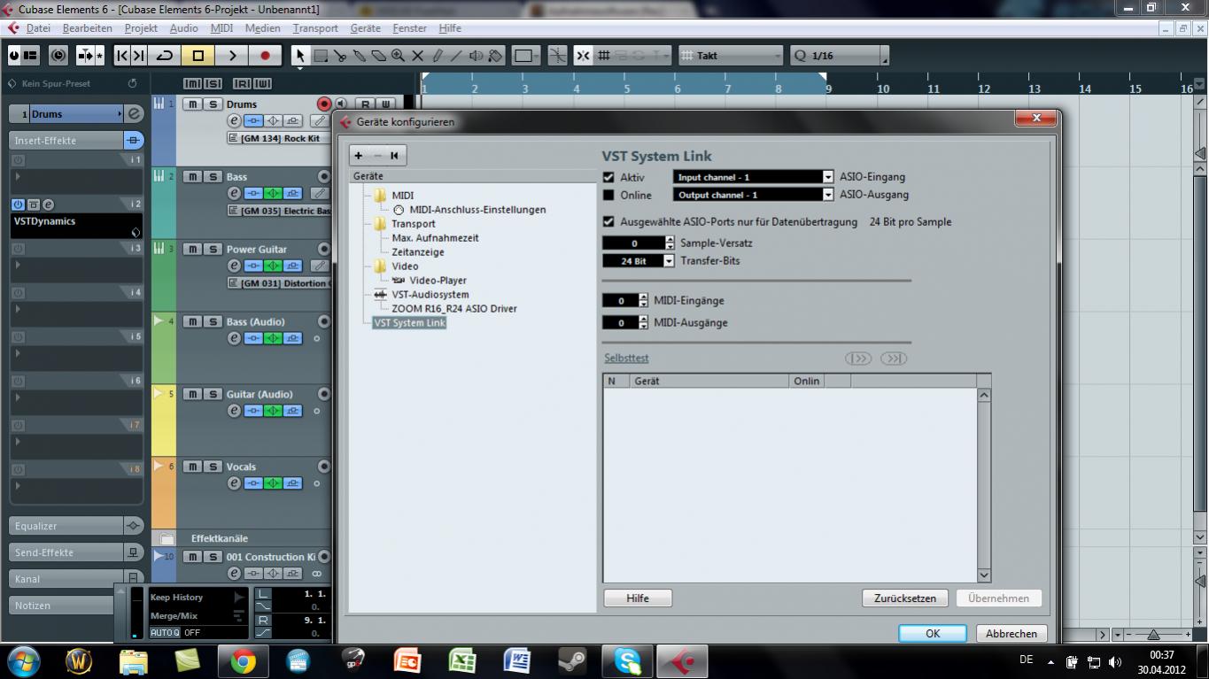
Task: Open the 1/16 quantize preset dropdown
Action: click(x=840, y=56)
